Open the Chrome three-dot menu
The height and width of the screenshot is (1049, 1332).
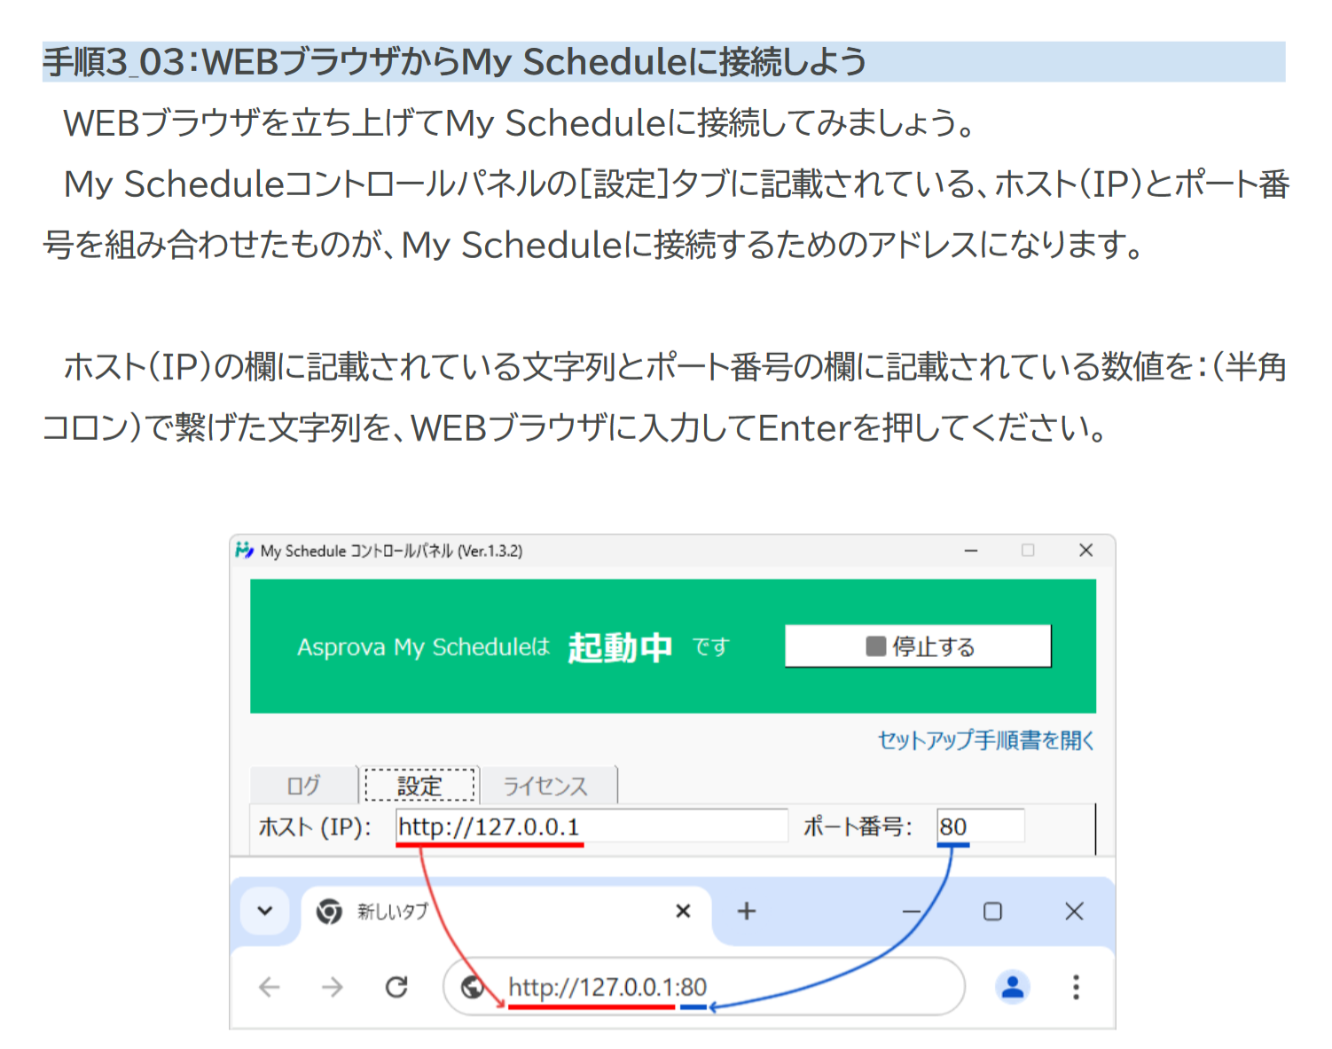(x=1075, y=987)
